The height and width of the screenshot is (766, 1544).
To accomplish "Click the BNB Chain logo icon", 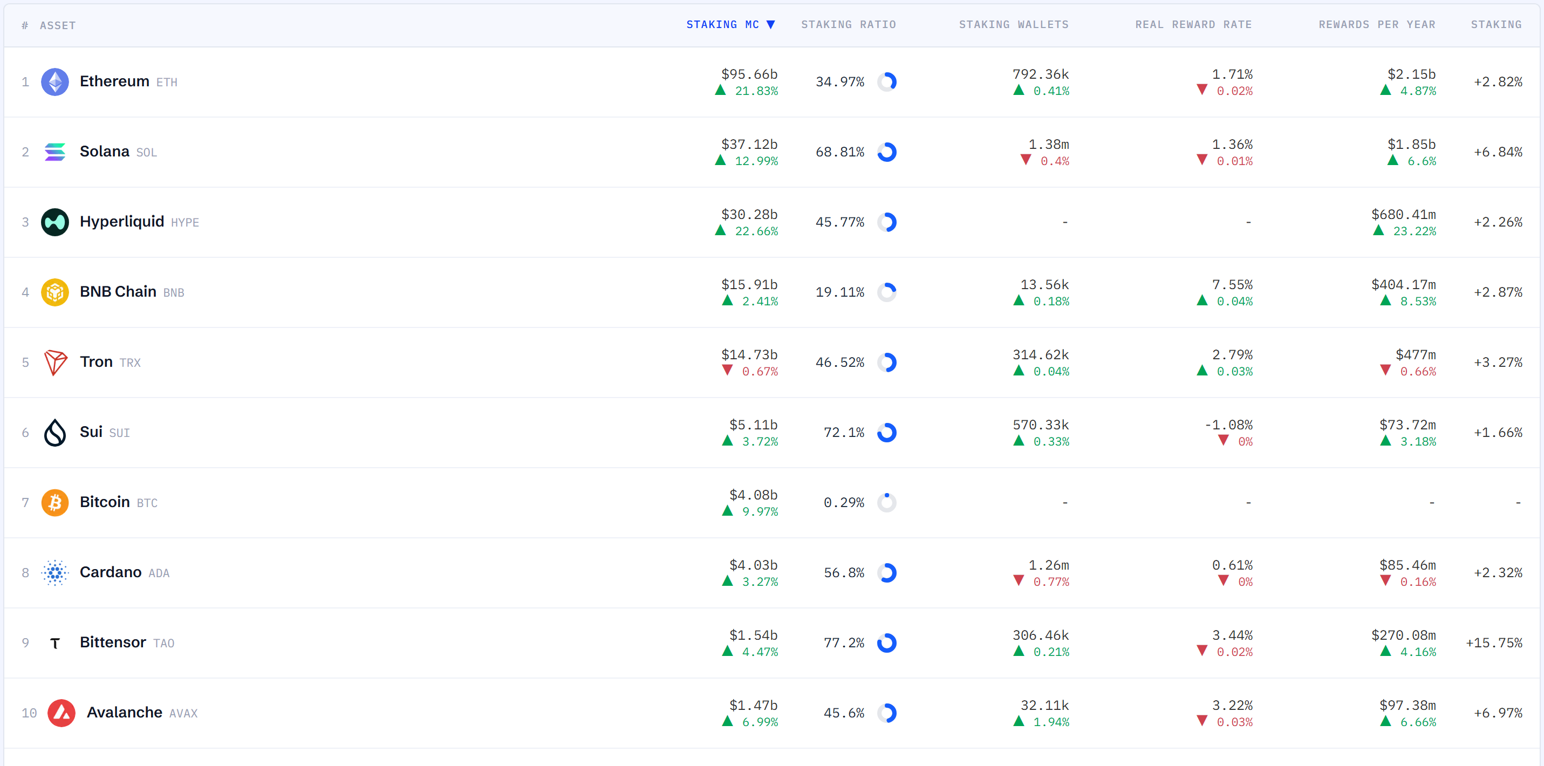I will click(54, 292).
